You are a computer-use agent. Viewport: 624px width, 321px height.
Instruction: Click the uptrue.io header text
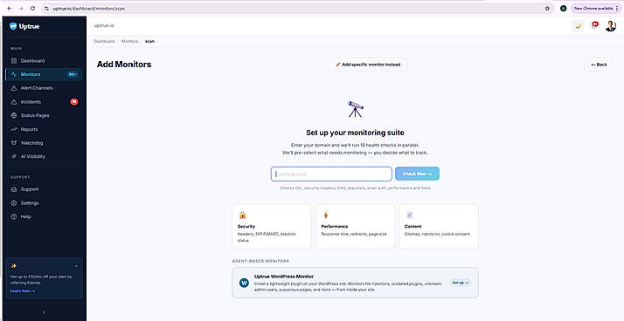104,26
